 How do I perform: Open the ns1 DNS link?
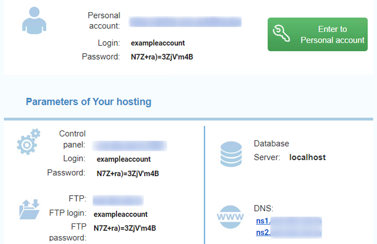289,221
